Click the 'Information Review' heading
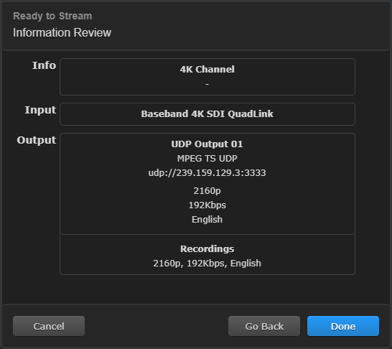The image size is (392, 349). pyautogui.click(x=62, y=33)
